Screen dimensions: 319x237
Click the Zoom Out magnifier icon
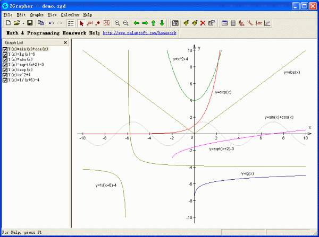tap(125, 23)
